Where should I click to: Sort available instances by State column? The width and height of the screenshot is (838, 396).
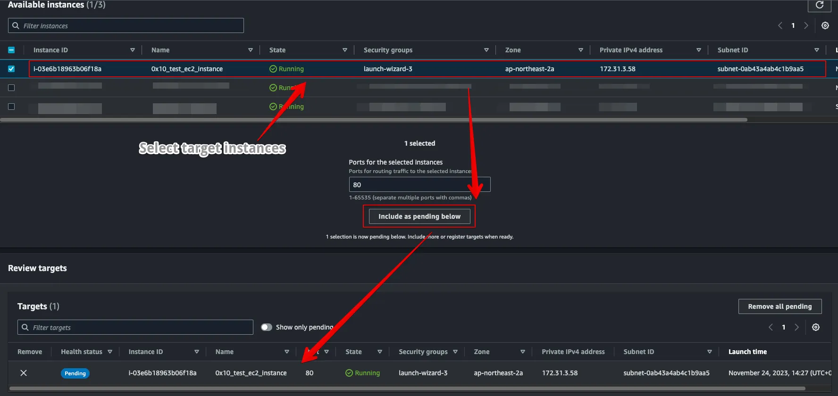345,50
